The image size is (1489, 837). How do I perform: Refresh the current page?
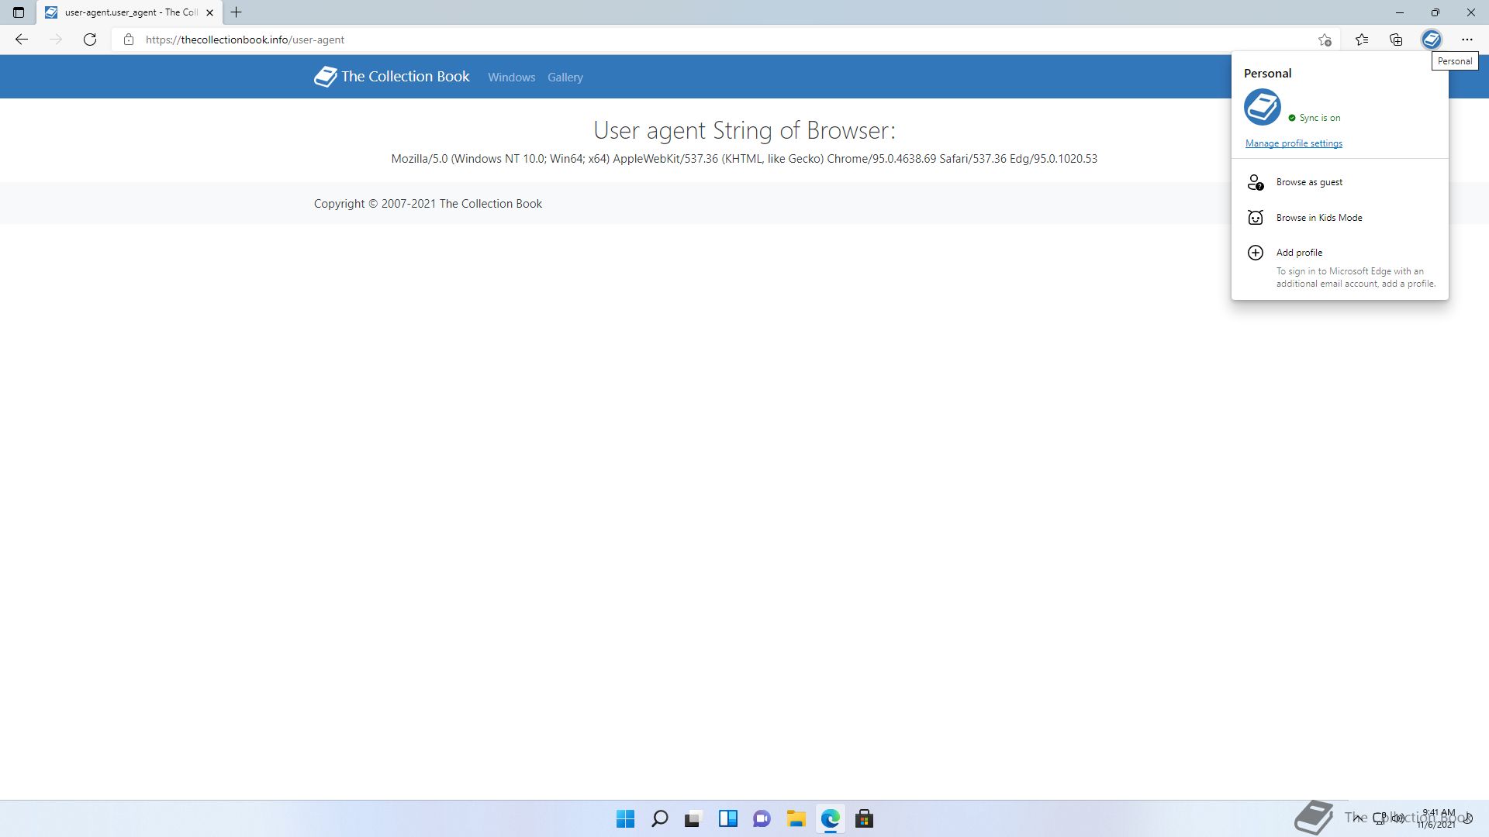(90, 40)
